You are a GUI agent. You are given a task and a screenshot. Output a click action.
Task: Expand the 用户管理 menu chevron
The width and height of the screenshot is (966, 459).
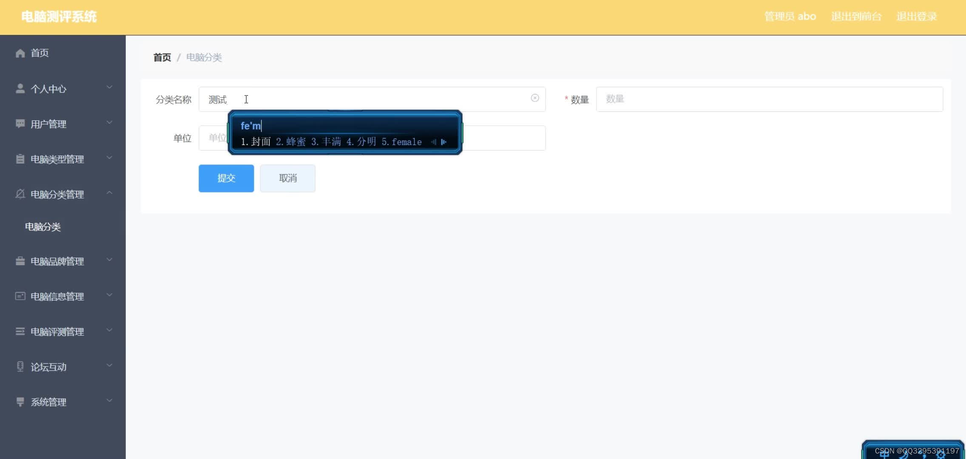click(109, 122)
